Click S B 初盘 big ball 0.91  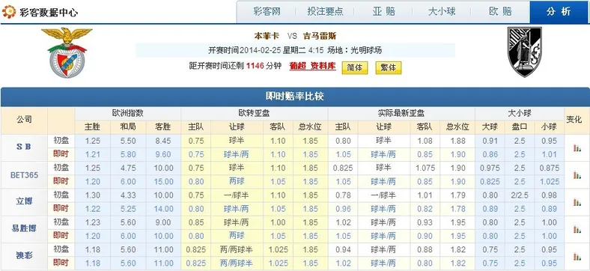490,141
